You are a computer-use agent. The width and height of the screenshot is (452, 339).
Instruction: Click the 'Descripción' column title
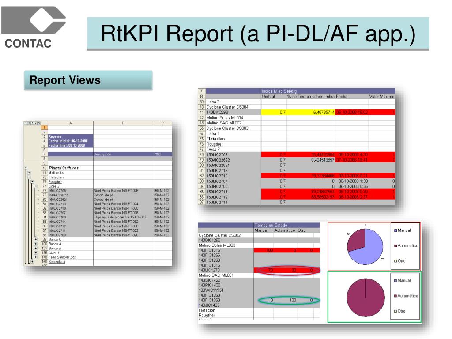[x=102, y=154]
